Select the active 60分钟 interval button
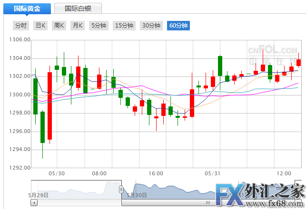This screenshot has height=209, width=306. pos(178,26)
